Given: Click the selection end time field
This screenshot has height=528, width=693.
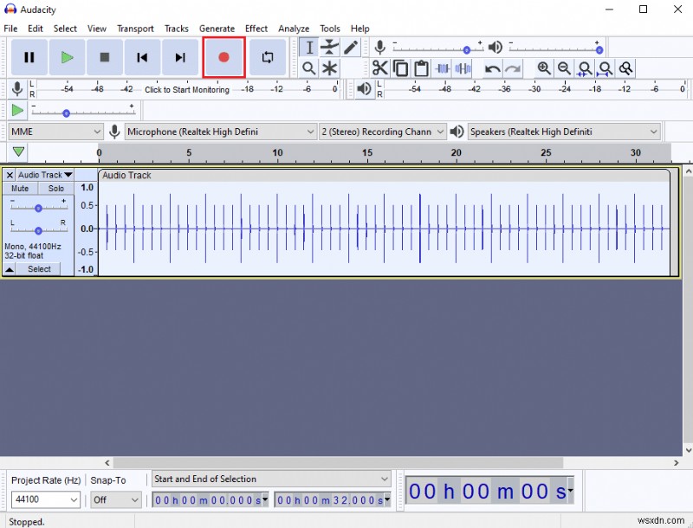Looking at the screenshot, I should pyautogui.click(x=333, y=500).
